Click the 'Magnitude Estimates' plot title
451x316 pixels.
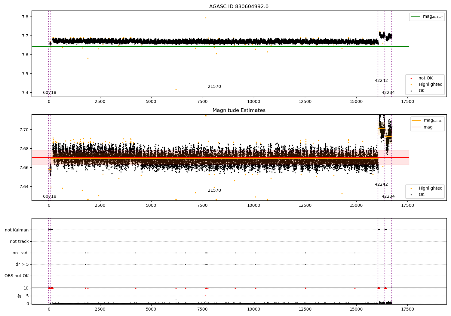pos(239,110)
